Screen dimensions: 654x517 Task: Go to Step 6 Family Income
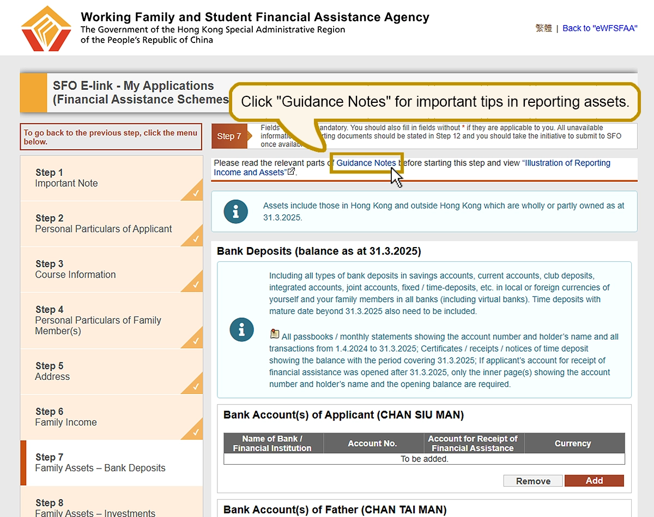coord(111,417)
